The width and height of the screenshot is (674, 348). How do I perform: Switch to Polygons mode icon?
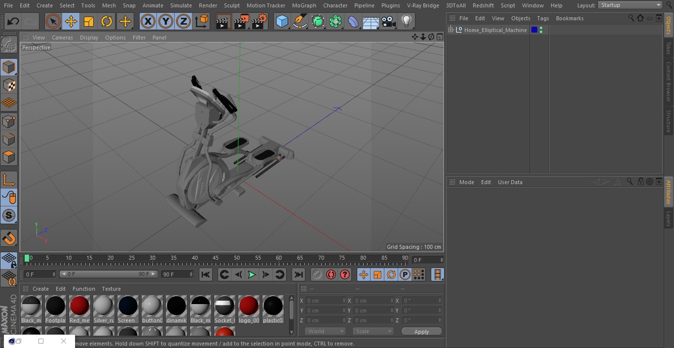9,157
